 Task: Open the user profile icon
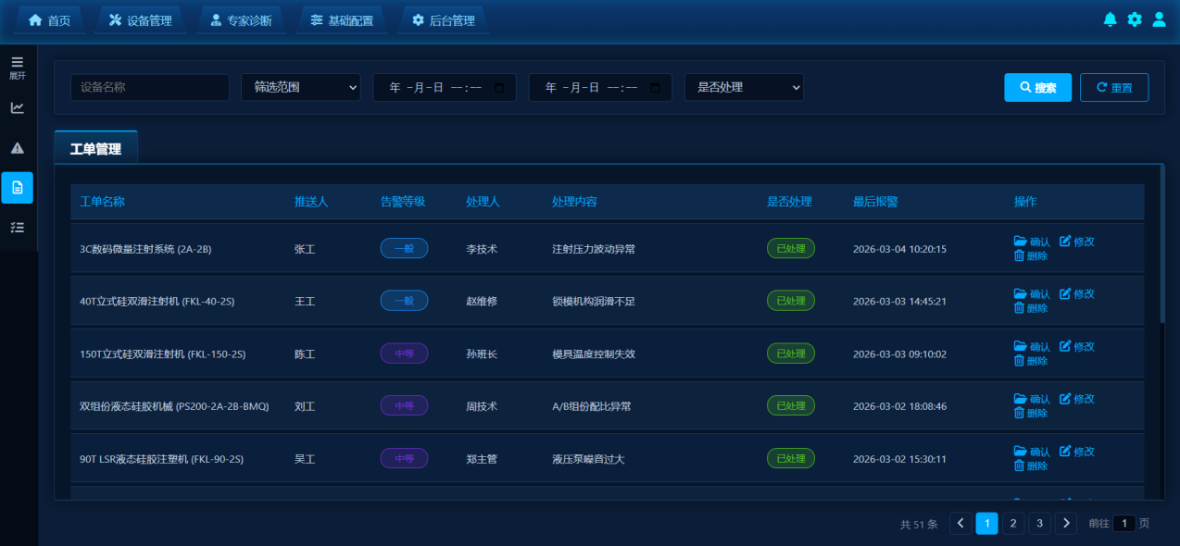[1159, 19]
